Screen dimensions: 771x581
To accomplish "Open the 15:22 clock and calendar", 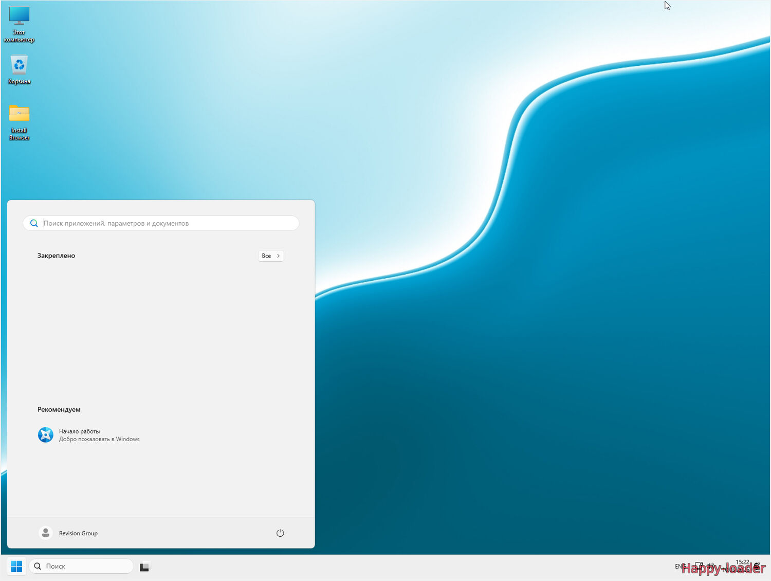I will [x=742, y=566].
